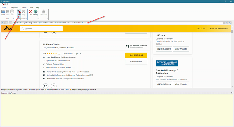Click the go checkmark beside the URL bar
The width and height of the screenshot is (234, 127).
226,23
